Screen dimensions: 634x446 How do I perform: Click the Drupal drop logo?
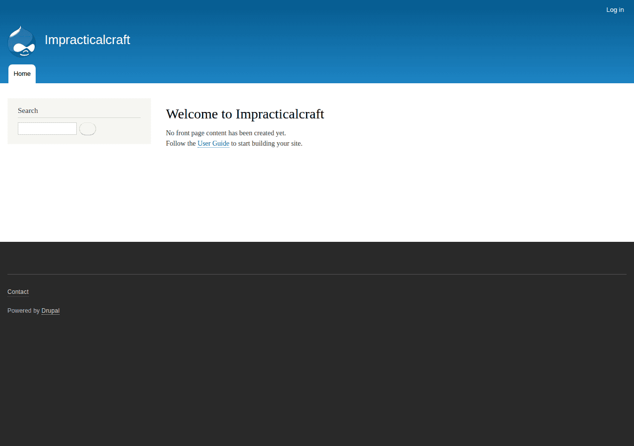tap(22, 42)
